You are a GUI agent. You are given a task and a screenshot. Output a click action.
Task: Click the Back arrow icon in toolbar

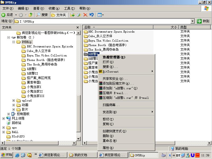click(3, 15)
